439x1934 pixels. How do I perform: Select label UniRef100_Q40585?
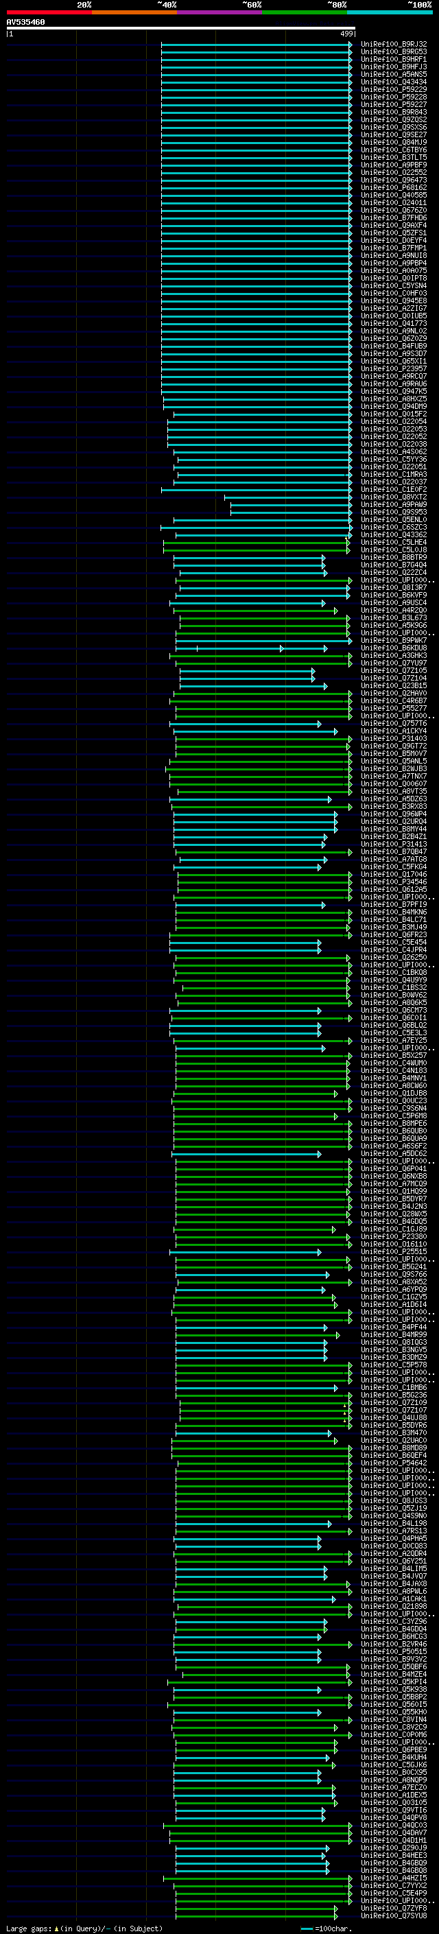point(394,196)
